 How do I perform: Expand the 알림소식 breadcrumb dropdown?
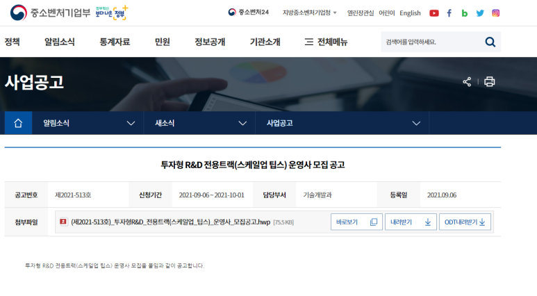click(88, 123)
